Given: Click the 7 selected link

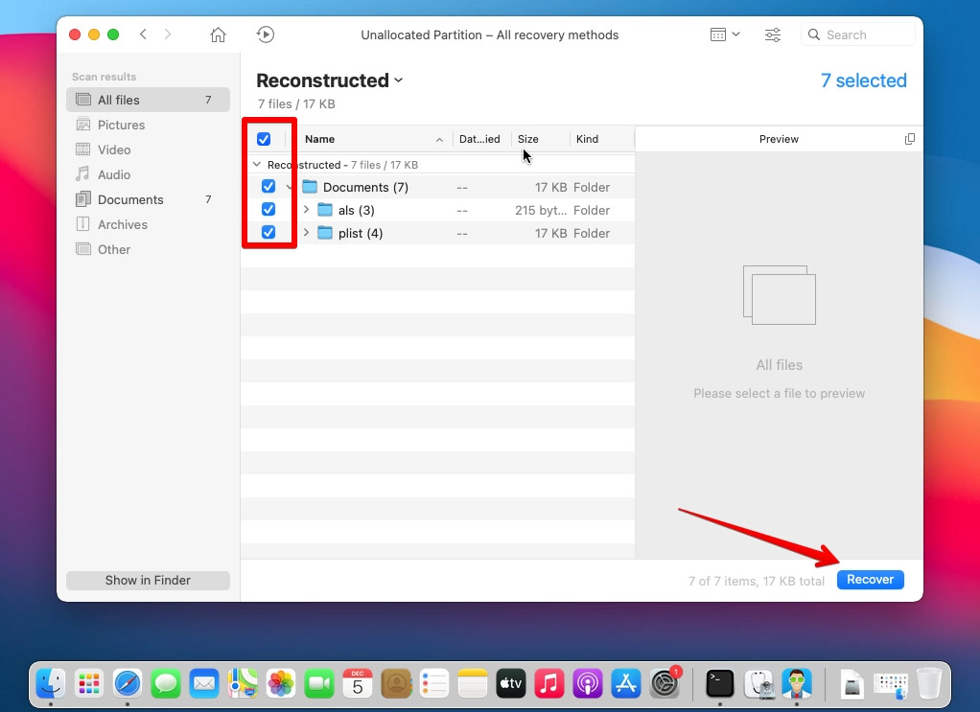Looking at the screenshot, I should (x=863, y=80).
